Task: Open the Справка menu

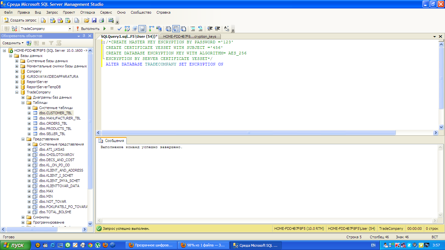Action: (164, 12)
